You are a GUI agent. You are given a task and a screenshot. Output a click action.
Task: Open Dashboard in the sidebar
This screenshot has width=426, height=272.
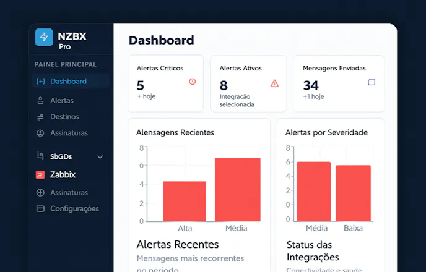coord(71,81)
